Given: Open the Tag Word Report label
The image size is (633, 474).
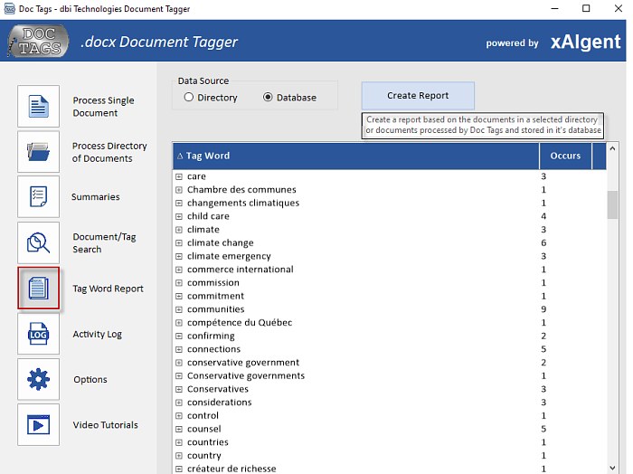Looking at the screenshot, I should (x=108, y=289).
